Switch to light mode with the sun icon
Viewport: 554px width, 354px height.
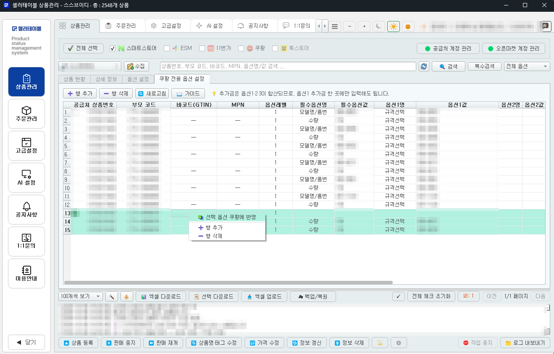tap(394, 26)
